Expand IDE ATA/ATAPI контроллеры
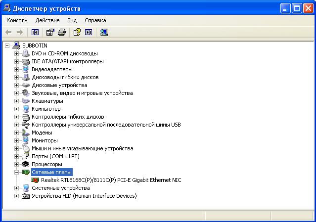 click(x=16, y=61)
